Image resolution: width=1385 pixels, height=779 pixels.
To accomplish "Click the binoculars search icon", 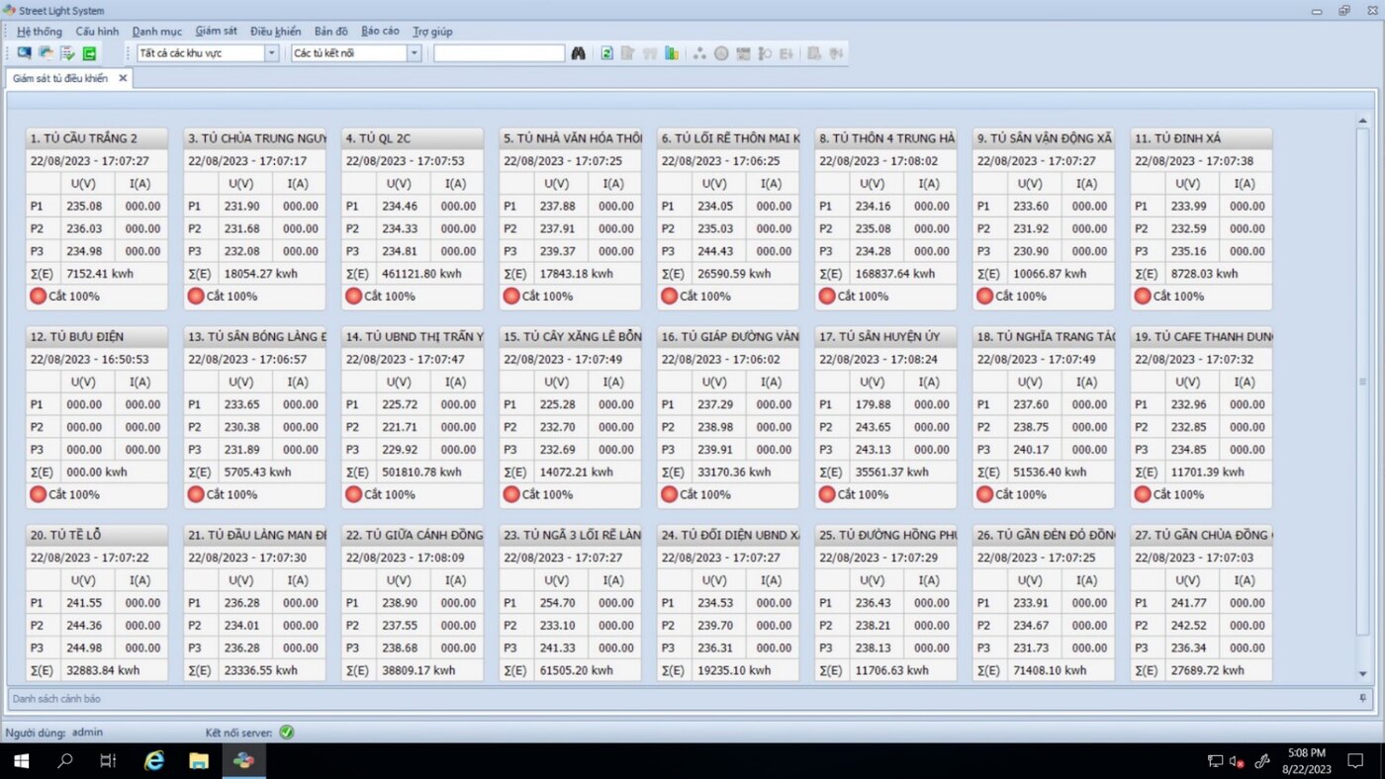I will tap(579, 53).
